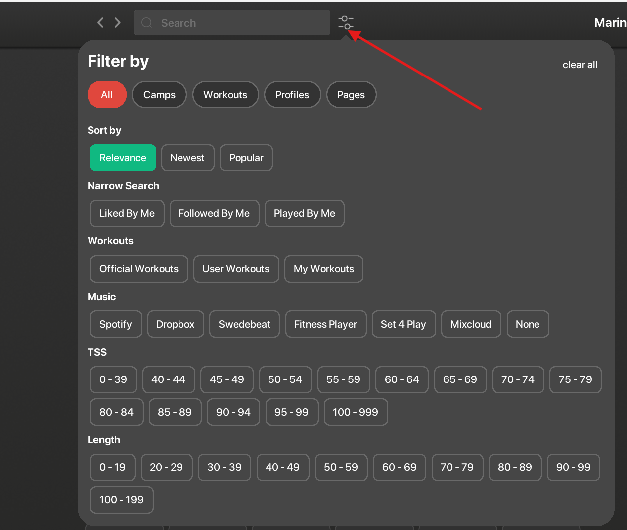This screenshot has height=530, width=627.
Task: Choose TSS range 75 - 79
Action: [x=575, y=379]
